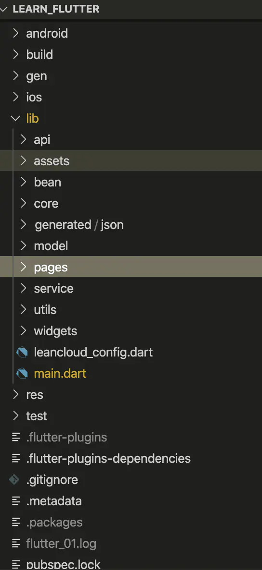Select the generated / json folder
Viewport: 262px width, 570px height.
[131, 225]
